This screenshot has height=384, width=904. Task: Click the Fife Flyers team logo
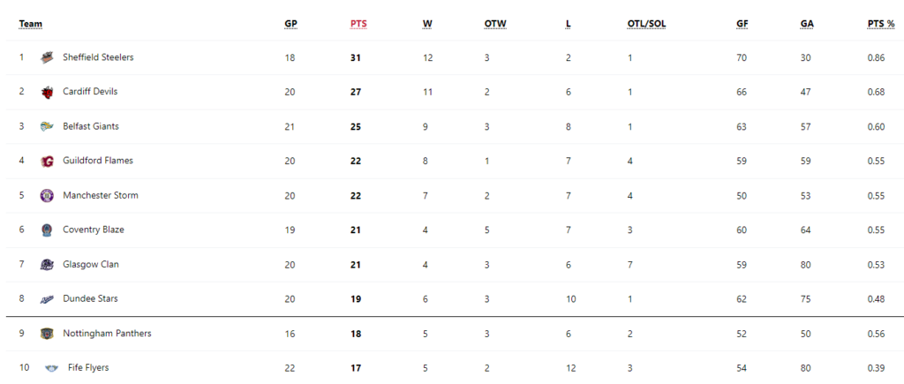(x=51, y=368)
